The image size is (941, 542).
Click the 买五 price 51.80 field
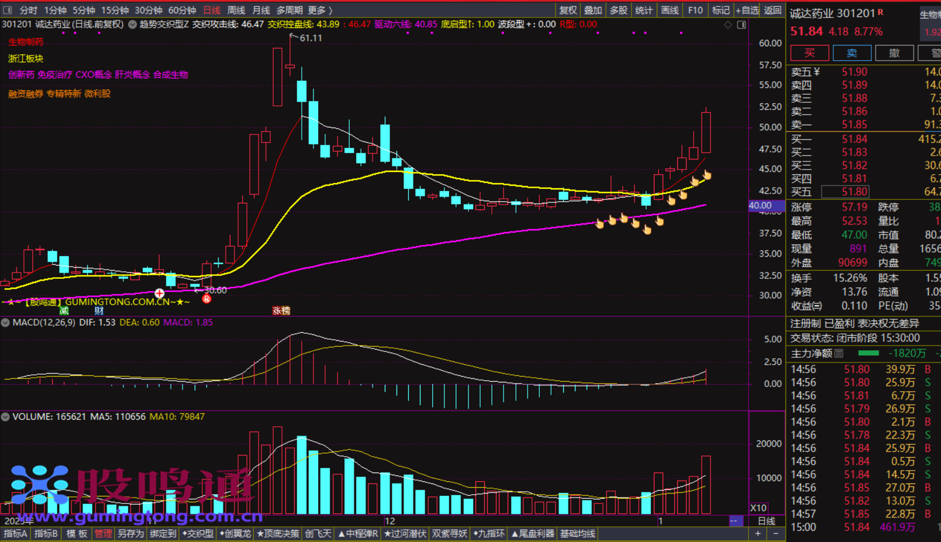pyautogui.click(x=845, y=192)
